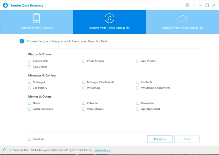Check the Voice Memos checkbox
This screenshot has width=219, height=155.
point(84,109)
